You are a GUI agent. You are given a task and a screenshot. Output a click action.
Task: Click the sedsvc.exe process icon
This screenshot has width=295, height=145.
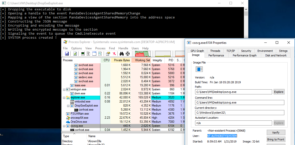tap(76, 77)
